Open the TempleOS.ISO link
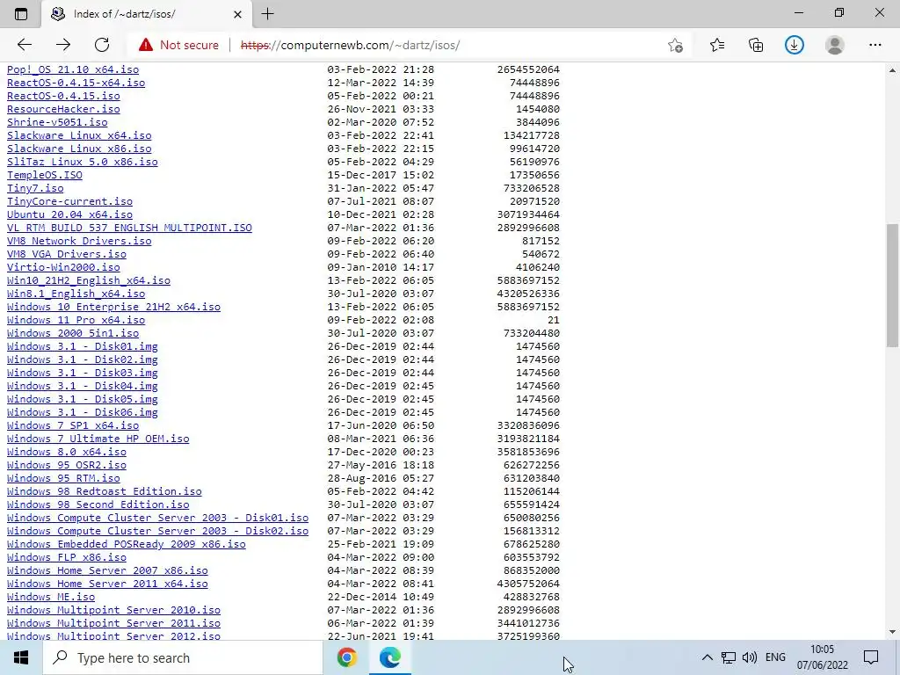The width and height of the screenshot is (900, 675). tap(44, 175)
